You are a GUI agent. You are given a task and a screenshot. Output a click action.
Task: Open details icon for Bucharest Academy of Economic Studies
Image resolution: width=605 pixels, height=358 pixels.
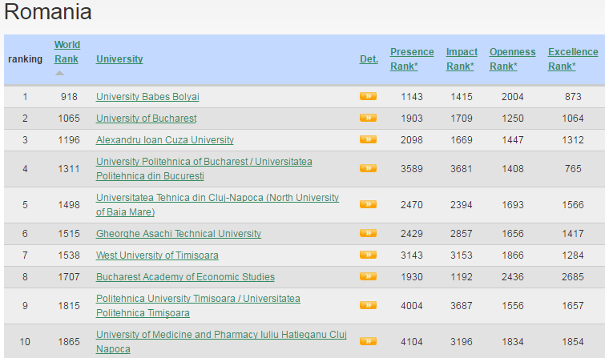[368, 276]
